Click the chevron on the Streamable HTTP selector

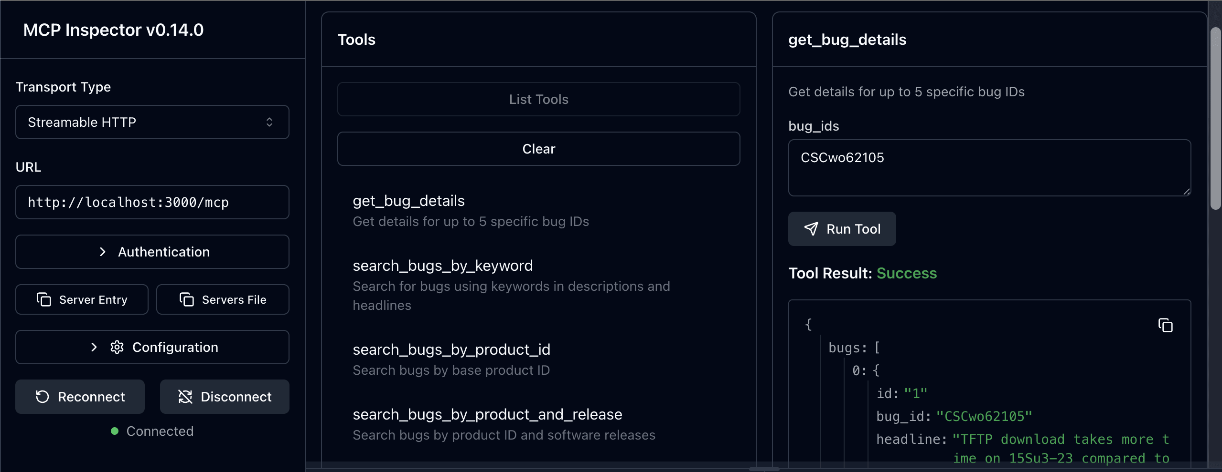pos(270,122)
